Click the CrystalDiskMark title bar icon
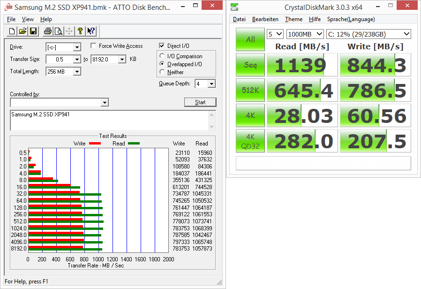421x289 pixels. (x=234, y=7)
